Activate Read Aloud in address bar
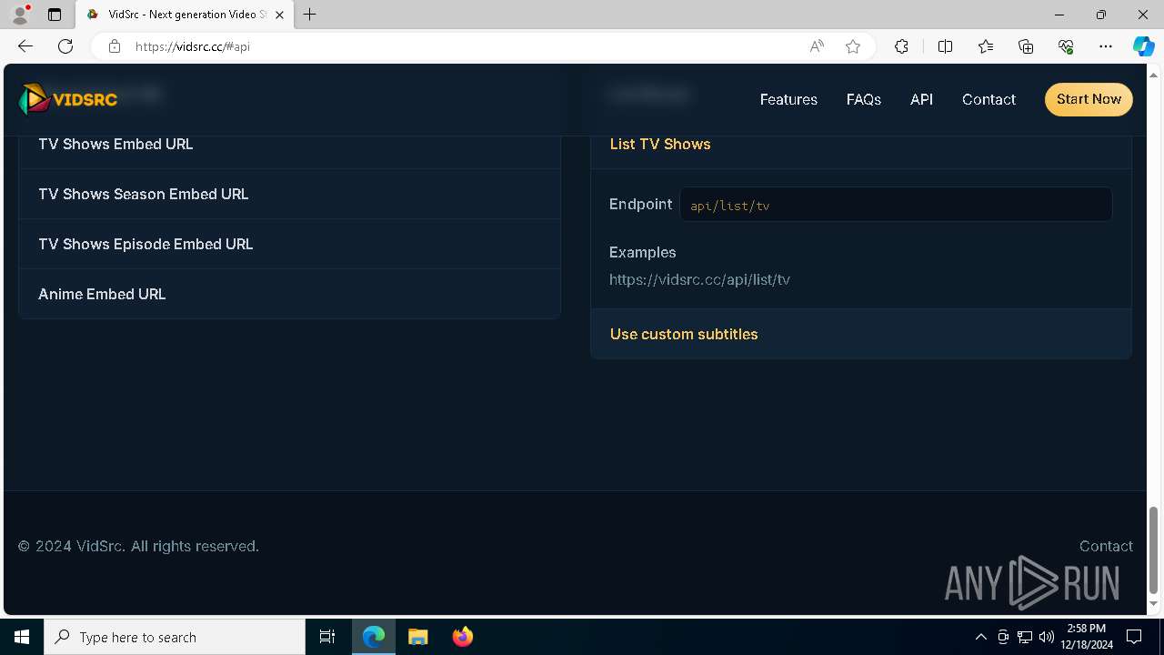The width and height of the screenshot is (1164, 655). click(817, 46)
